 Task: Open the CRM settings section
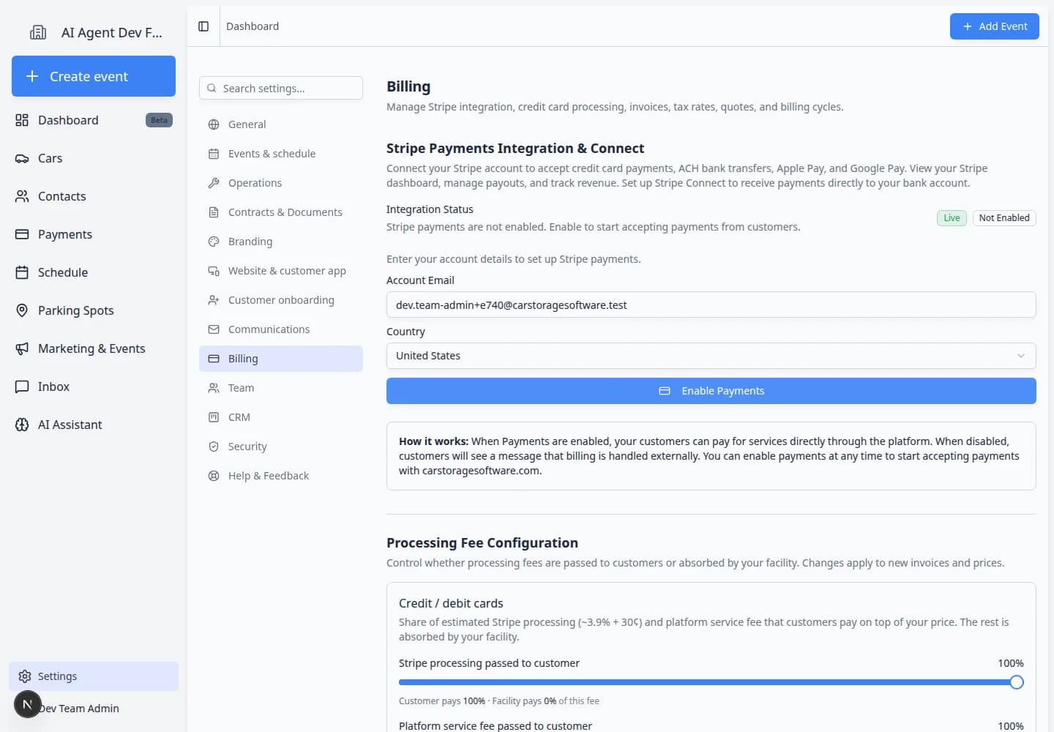click(281, 417)
